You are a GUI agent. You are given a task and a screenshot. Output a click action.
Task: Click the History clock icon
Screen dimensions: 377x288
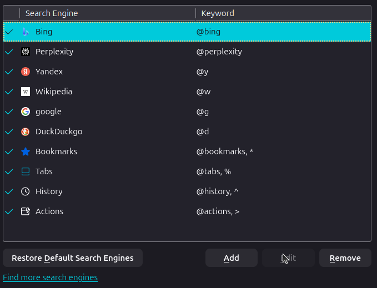pos(25,191)
